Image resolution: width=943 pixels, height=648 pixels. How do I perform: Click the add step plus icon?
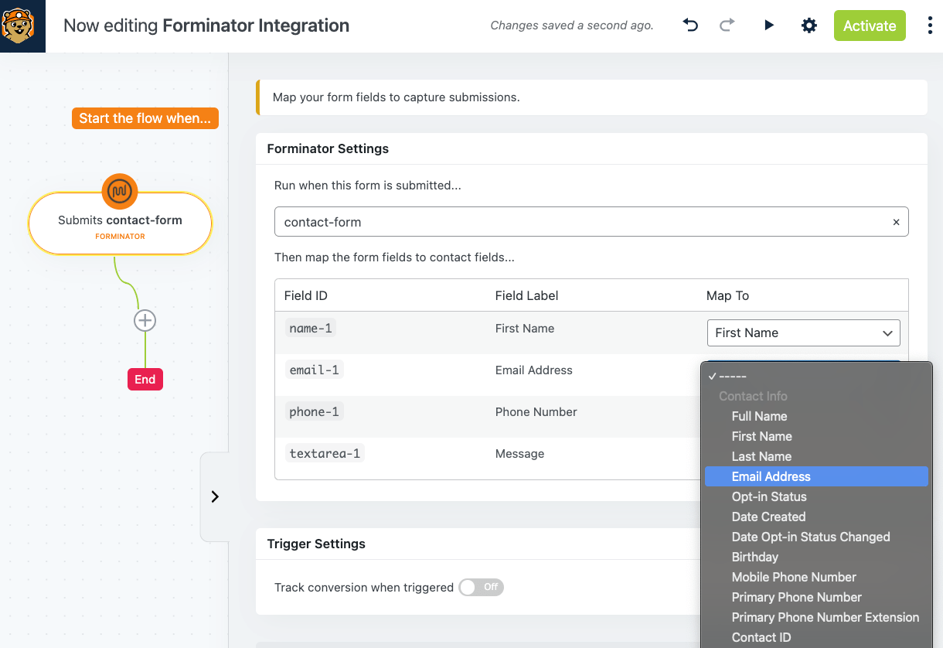click(145, 321)
